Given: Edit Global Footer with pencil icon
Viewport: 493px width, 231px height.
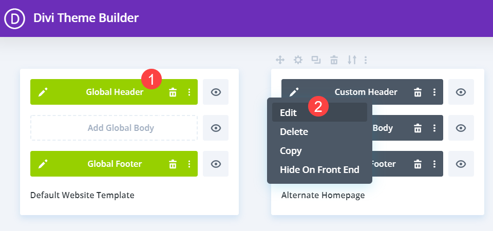Looking at the screenshot, I should click(x=43, y=164).
